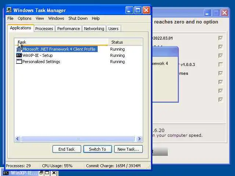The width and height of the screenshot is (235, 176).
Task: Click the CPU Usage: 55% status entry
Action: pyautogui.click(x=57, y=166)
